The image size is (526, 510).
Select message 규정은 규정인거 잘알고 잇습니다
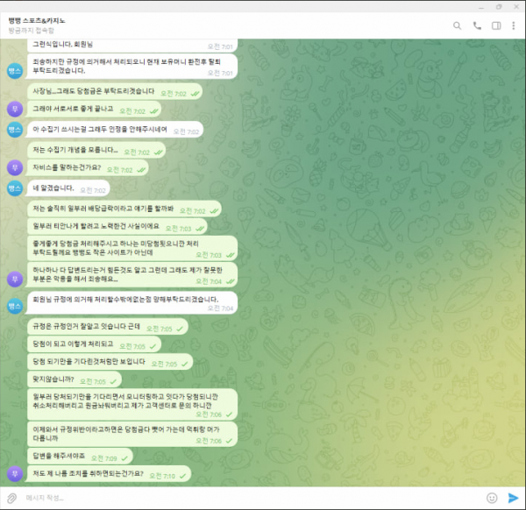(x=108, y=326)
